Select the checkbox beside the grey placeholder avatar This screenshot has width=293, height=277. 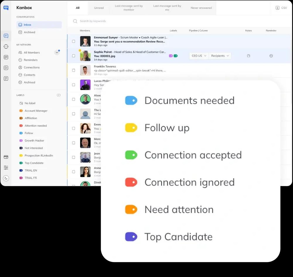click(74, 114)
